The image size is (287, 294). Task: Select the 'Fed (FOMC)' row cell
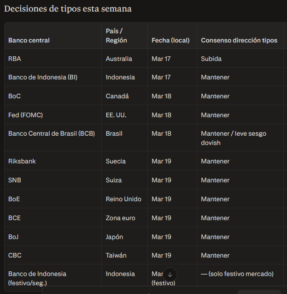click(25, 115)
